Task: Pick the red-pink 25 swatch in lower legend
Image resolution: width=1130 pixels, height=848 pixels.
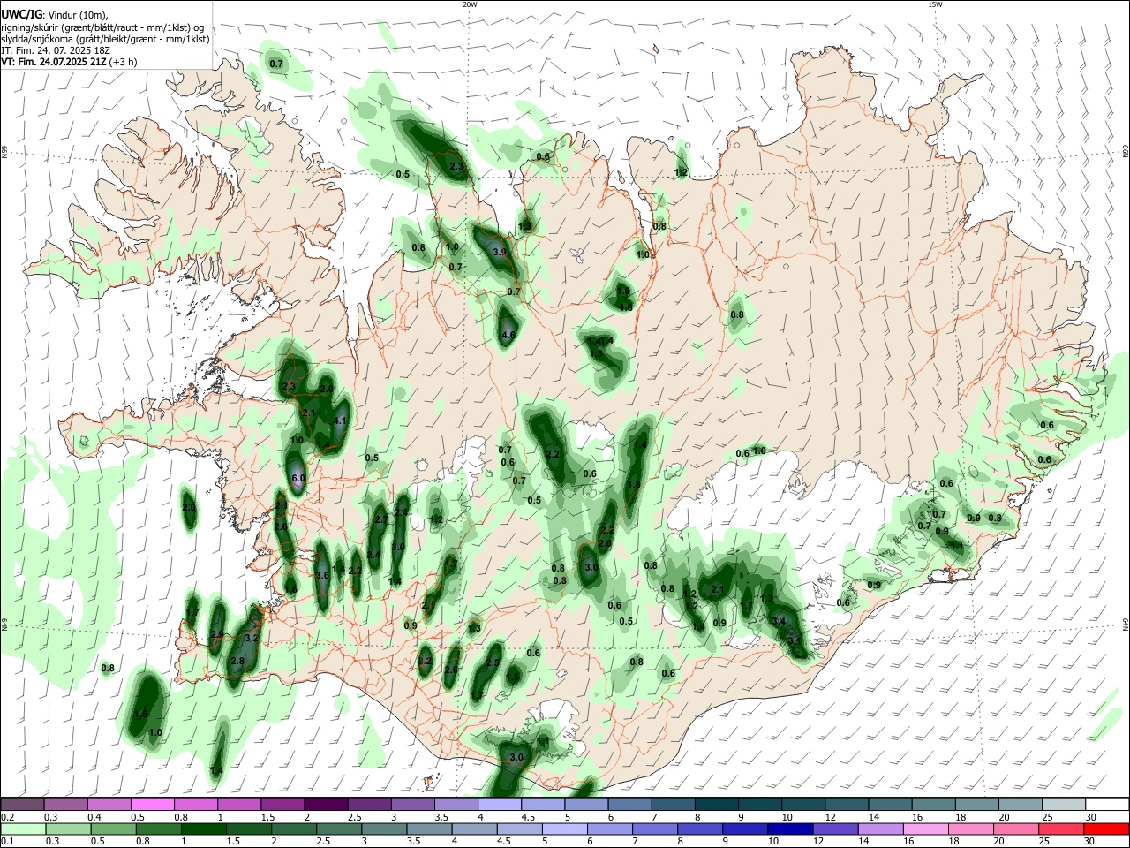Action: pyautogui.click(x=1061, y=829)
